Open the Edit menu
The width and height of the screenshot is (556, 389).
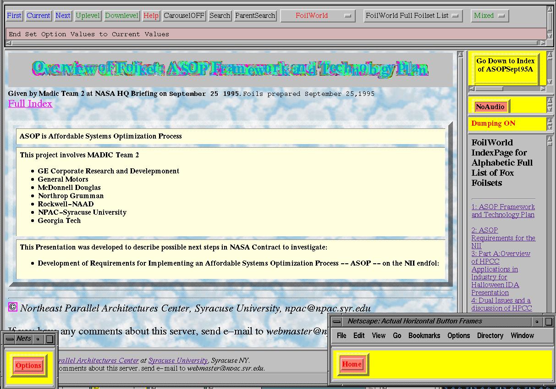click(x=359, y=336)
